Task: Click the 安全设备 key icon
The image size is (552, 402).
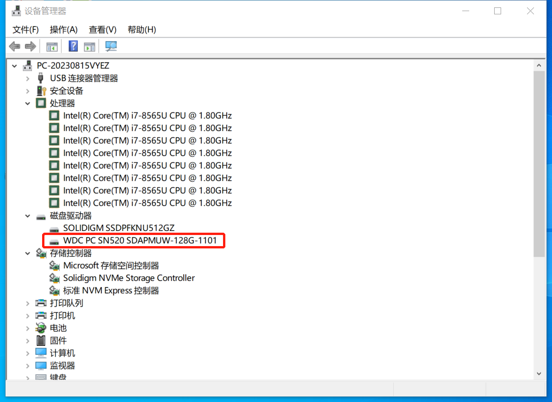Action: click(x=41, y=91)
